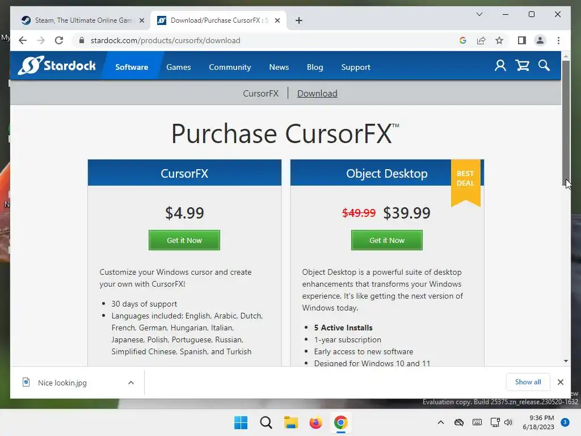Show hidden system tray icons
The width and height of the screenshot is (581, 436).
click(440, 422)
